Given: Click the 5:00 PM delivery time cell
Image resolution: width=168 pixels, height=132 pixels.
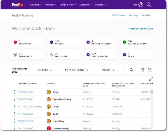Looking at the screenshot, I should tap(116, 99).
